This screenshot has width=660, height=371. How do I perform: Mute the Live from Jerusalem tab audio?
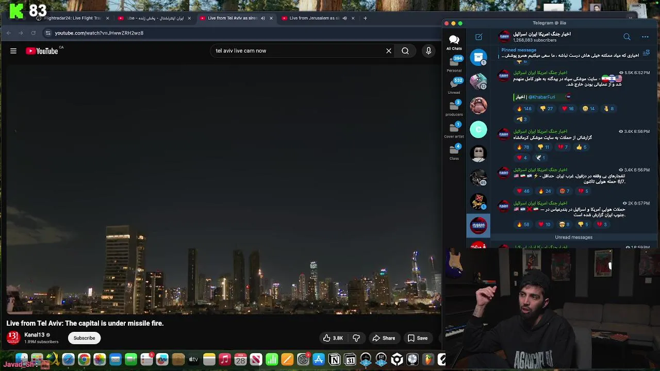click(x=344, y=18)
